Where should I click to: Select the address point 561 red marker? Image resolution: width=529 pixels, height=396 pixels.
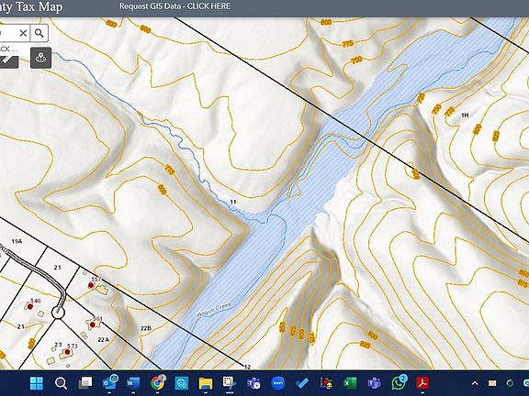click(93, 324)
